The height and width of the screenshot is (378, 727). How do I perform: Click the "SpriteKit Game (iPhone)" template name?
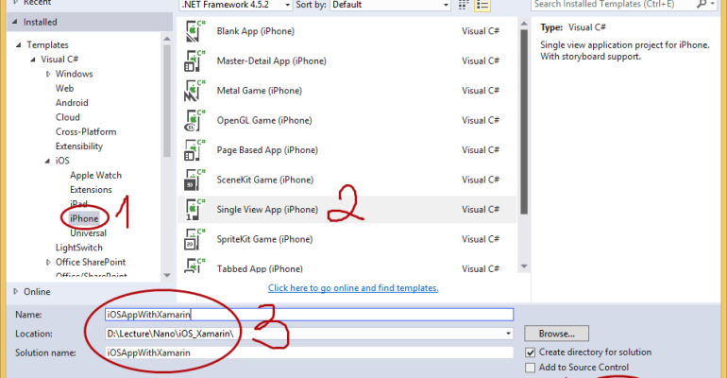[264, 239]
